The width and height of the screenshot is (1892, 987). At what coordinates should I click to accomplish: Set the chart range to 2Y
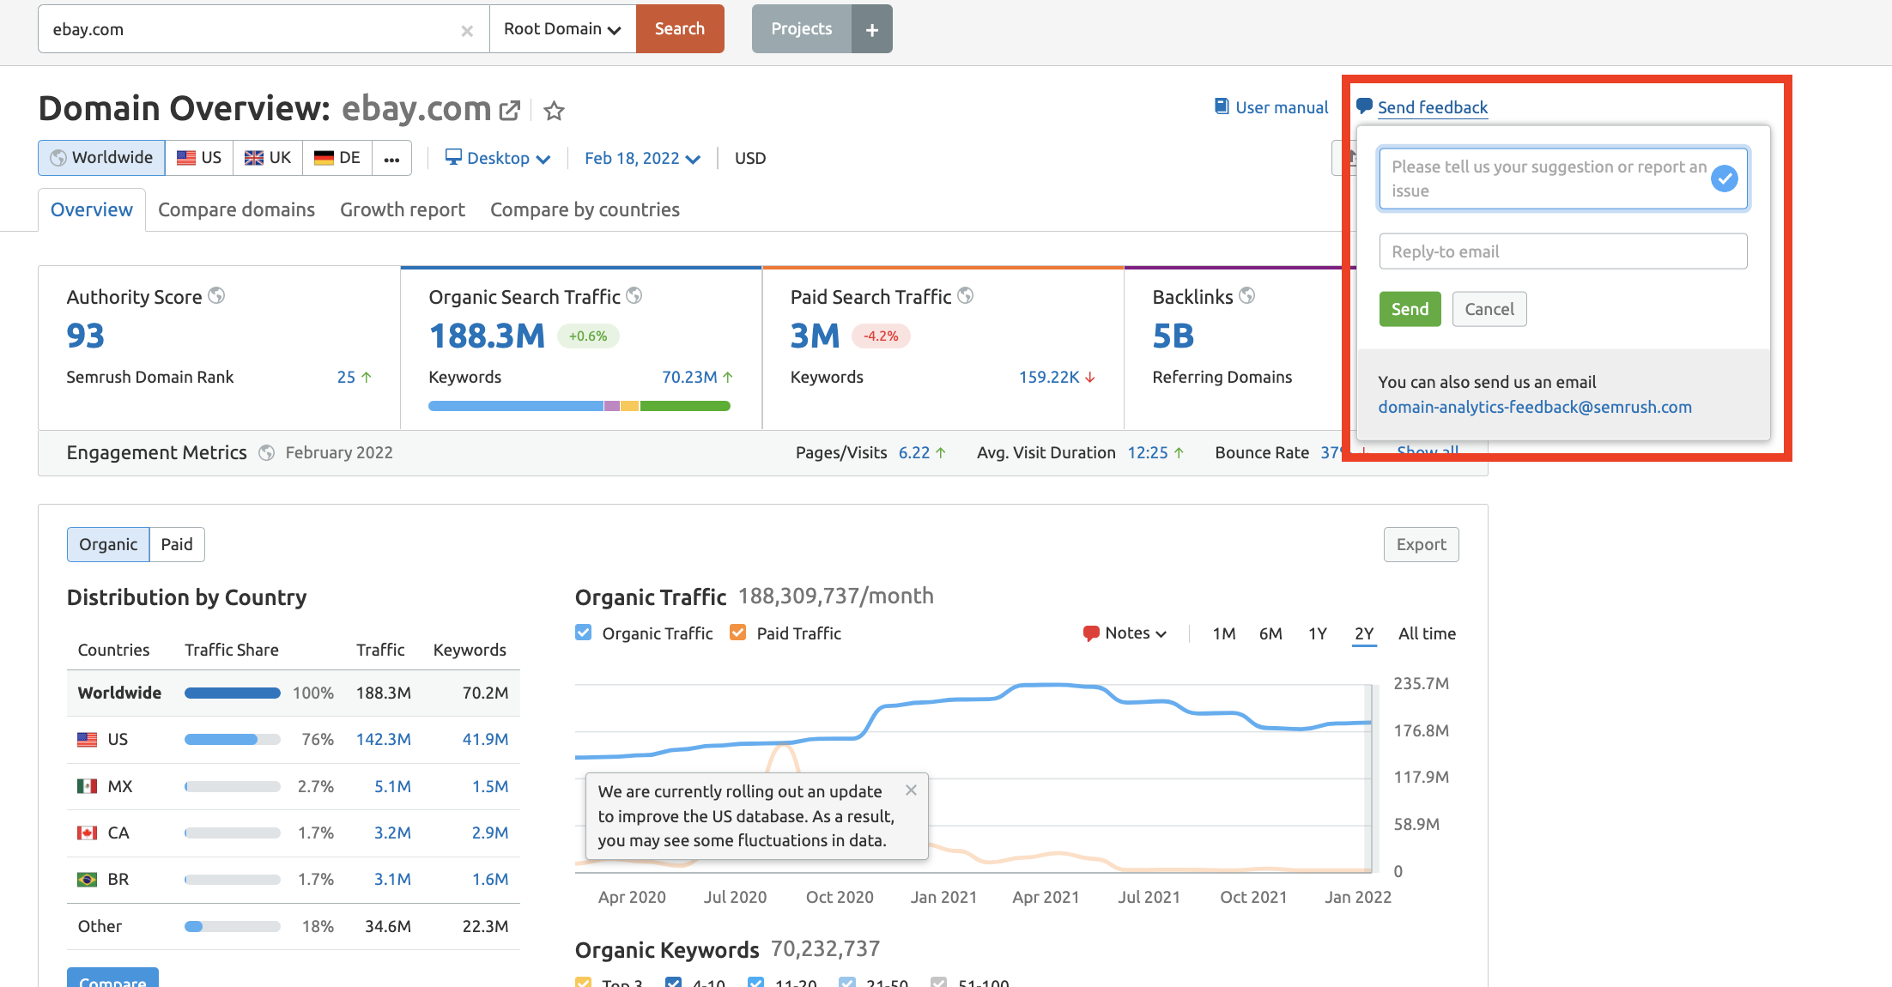[1364, 633]
